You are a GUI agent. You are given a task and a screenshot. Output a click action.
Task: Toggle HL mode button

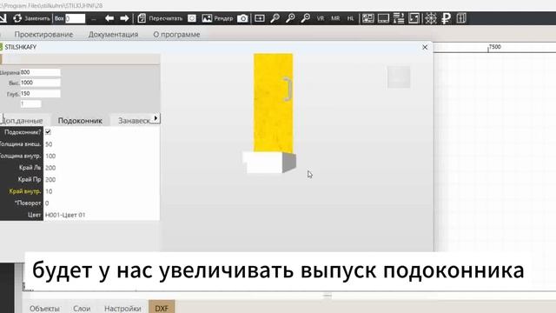(350, 18)
